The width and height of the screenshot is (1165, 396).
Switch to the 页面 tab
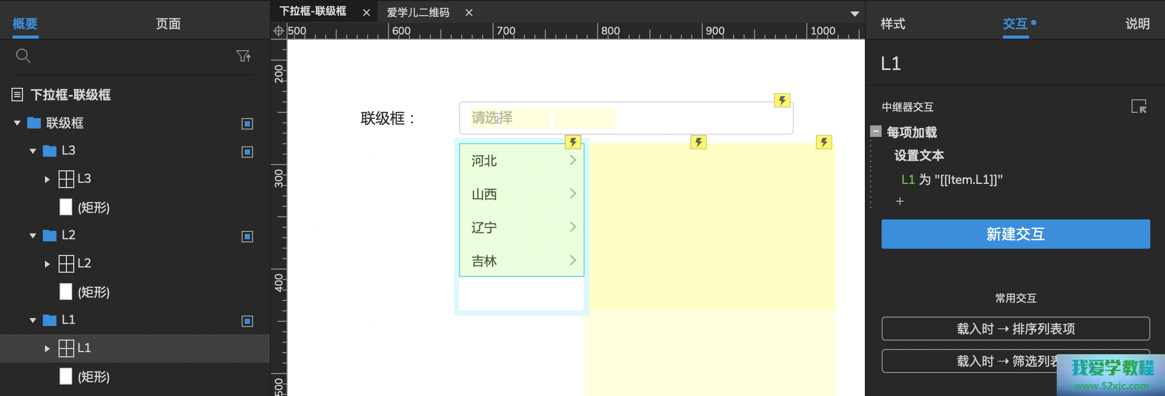point(168,24)
